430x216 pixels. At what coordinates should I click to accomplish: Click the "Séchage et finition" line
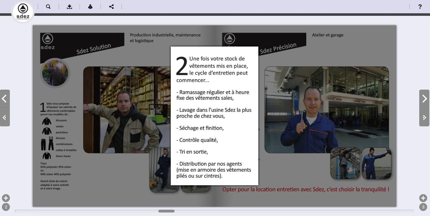(200, 128)
